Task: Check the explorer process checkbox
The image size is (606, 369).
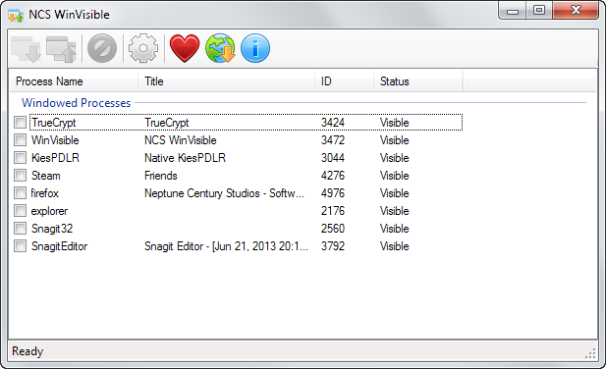Action: pos(20,210)
